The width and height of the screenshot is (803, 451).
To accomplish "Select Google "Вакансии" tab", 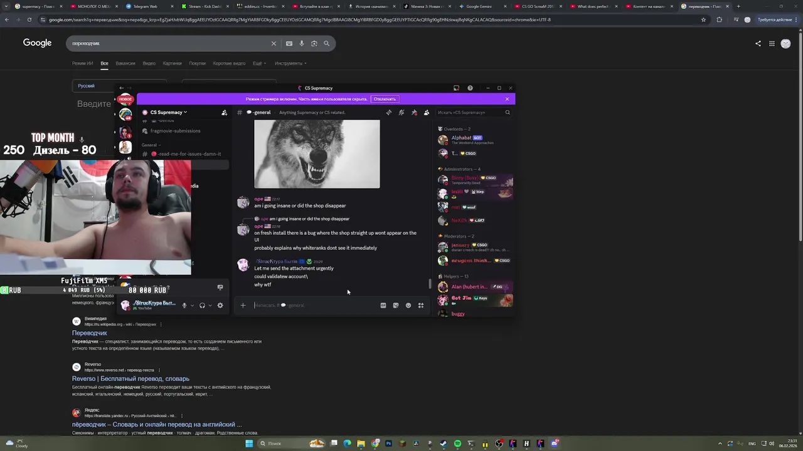I will click(125, 63).
